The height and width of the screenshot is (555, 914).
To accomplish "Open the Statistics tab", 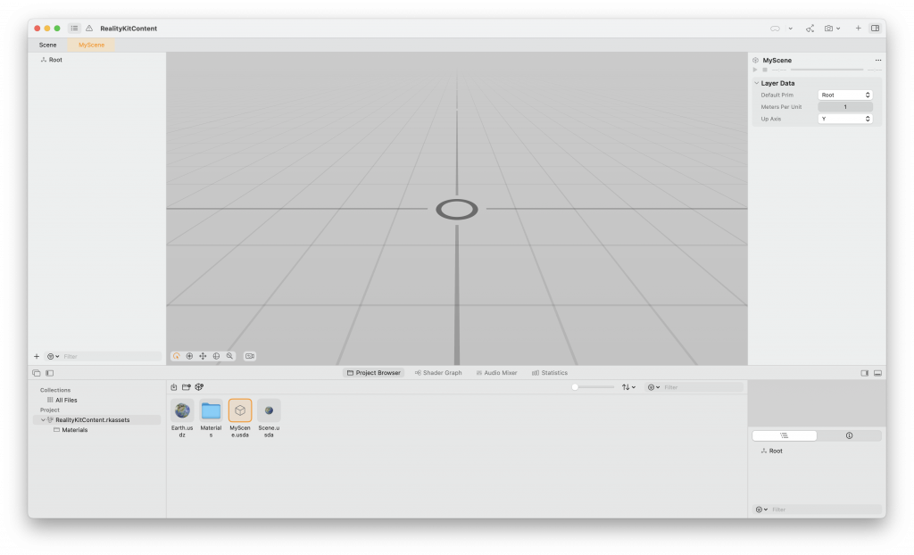I will coord(550,372).
